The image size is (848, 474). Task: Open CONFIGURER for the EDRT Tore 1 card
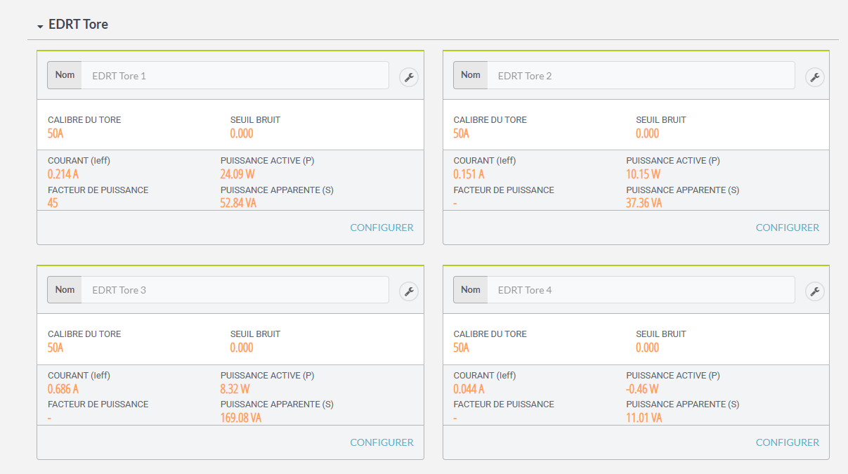point(381,228)
